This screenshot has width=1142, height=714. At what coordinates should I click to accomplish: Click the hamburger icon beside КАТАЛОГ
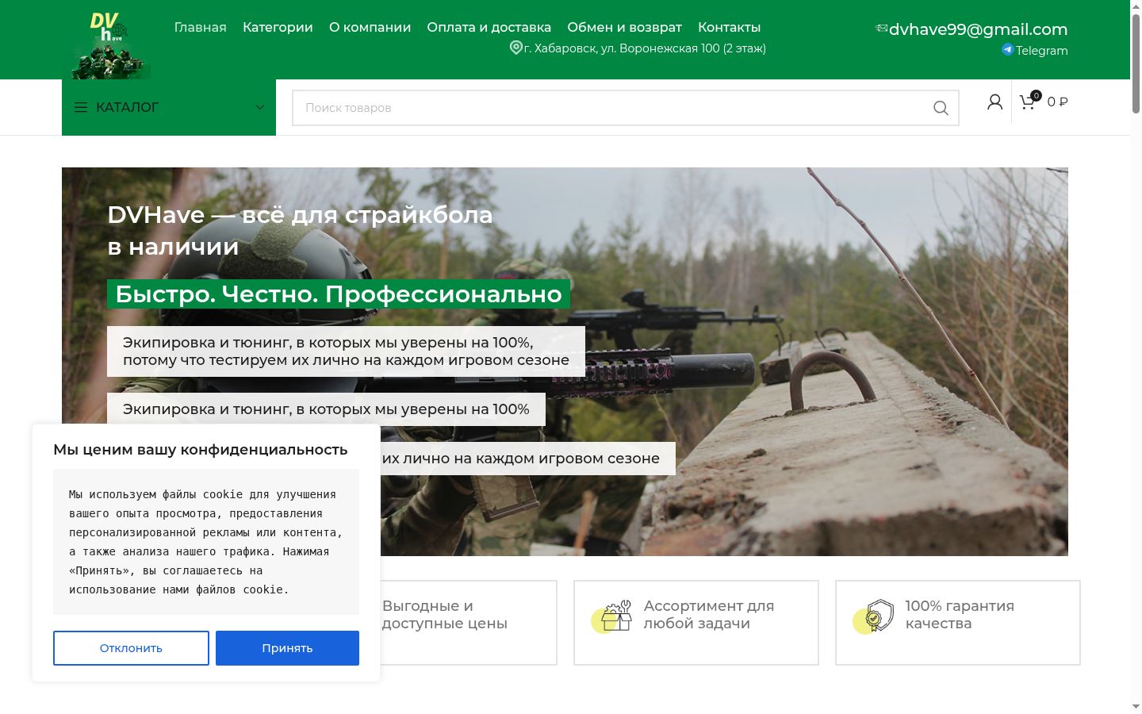coord(81,107)
